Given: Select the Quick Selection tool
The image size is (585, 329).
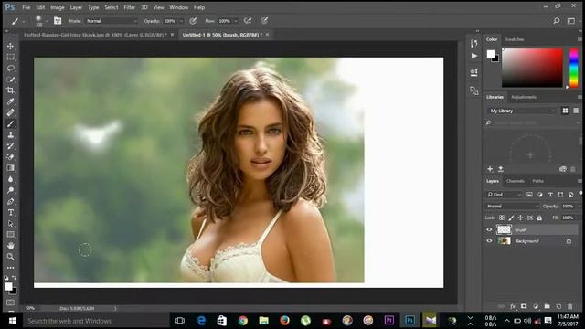Looking at the screenshot, I should 10,80.
